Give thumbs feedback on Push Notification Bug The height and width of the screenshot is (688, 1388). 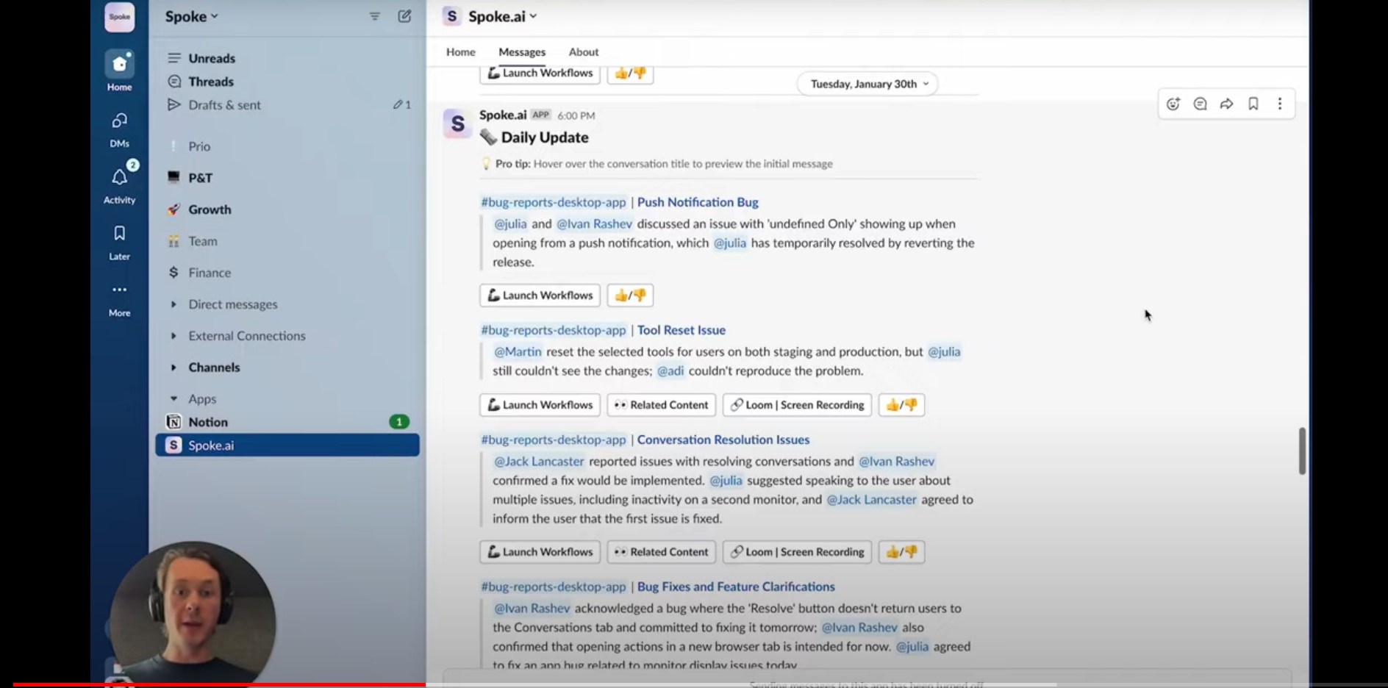[x=631, y=295]
